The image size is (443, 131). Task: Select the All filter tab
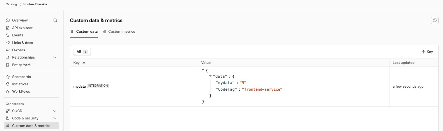(82, 52)
